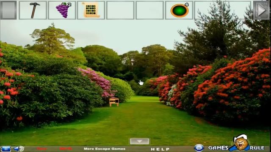The width and height of the screenshot is (271, 152).
Task: Go back using the down arrow navigation
Action: pyautogui.click(x=139, y=141)
